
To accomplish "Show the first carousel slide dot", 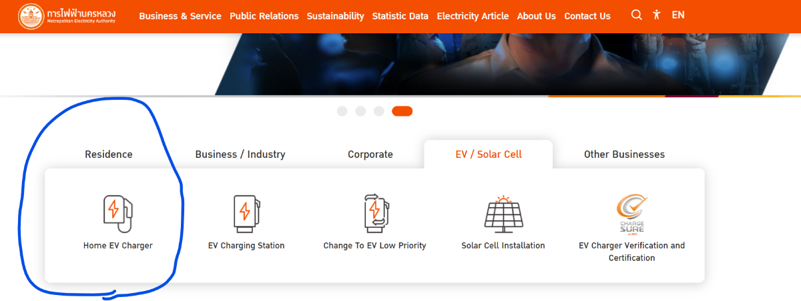I will pyautogui.click(x=342, y=111).
